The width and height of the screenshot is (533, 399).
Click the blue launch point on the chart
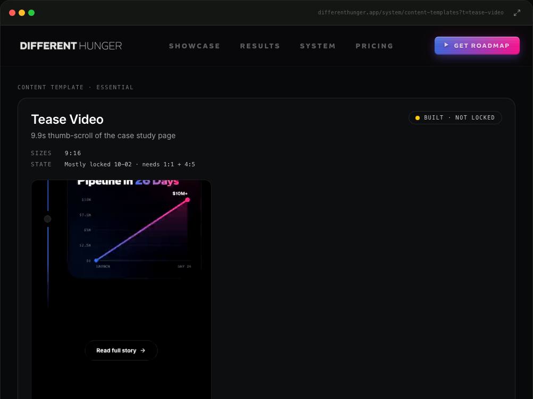96,260
